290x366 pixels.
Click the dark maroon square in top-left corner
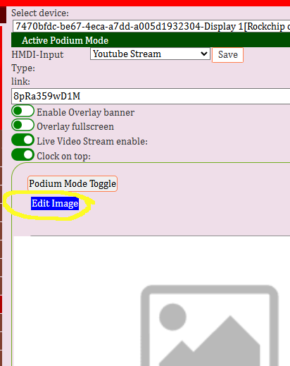point(3,15)
